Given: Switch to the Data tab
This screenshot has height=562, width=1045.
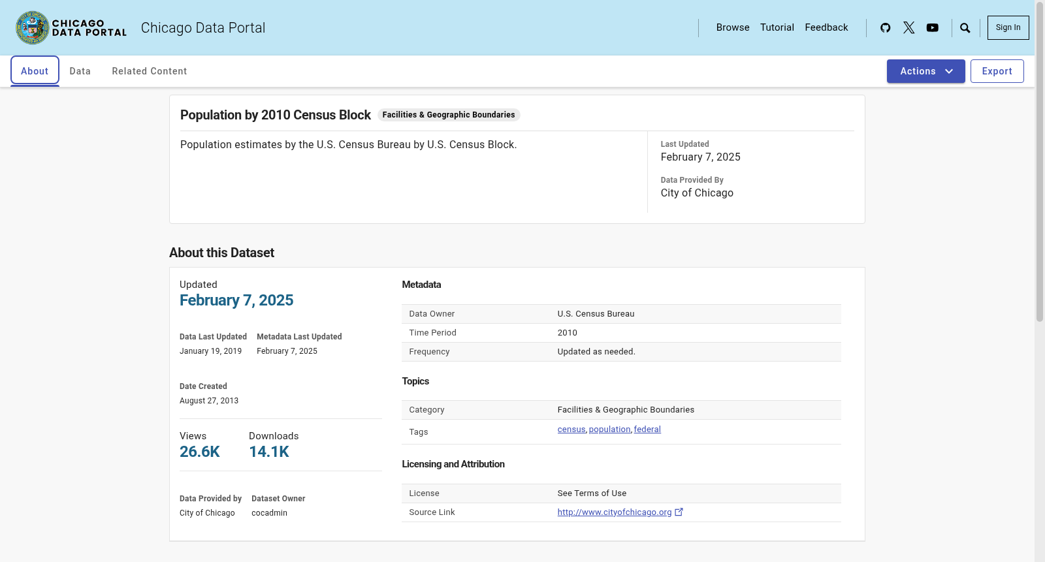Looking at the screenshot, I should (80, 71).
